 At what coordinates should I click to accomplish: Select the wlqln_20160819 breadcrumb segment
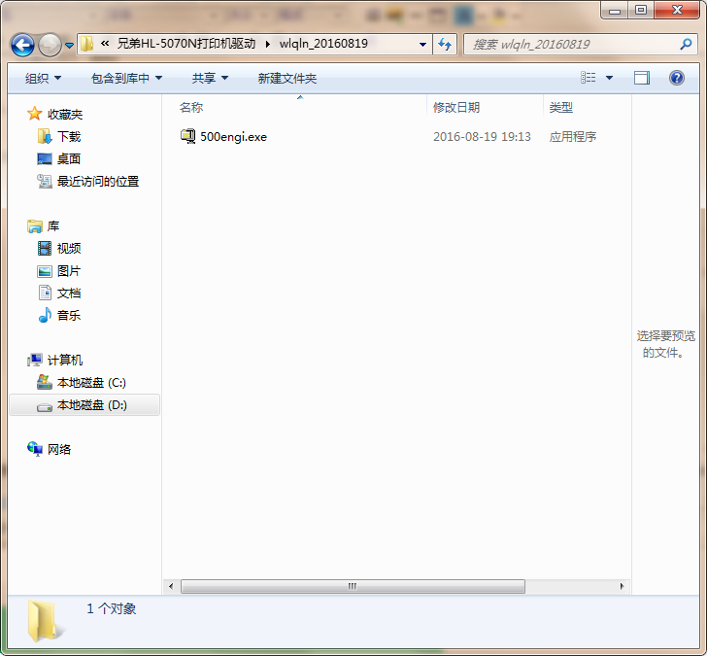[x=323, y=44]
